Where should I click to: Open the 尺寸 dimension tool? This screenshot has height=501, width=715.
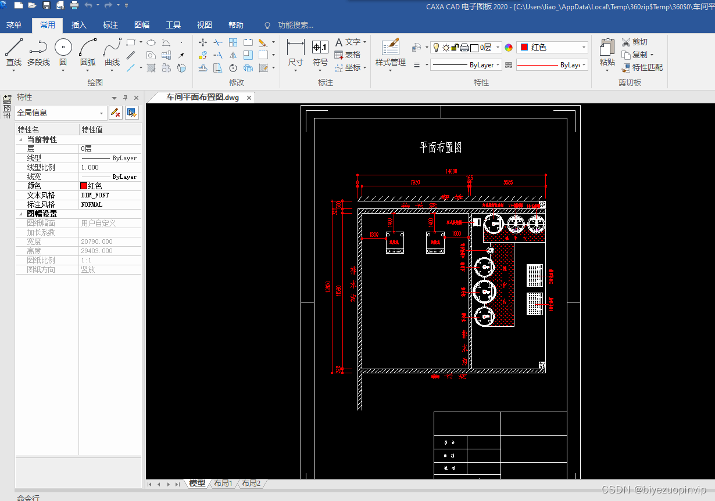pos(295,53)
